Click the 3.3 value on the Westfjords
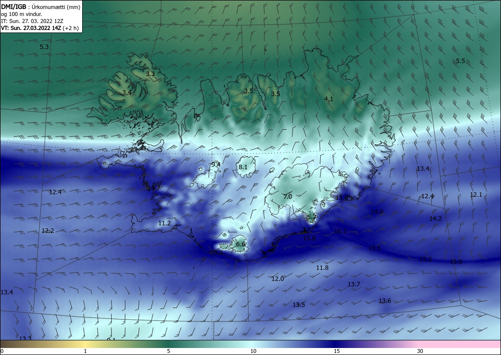The width and height of the screenshot is (501, 355). point(150,74)
